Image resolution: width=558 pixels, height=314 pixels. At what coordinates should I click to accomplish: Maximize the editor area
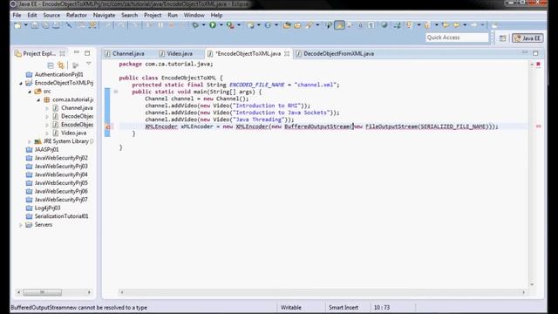point(535,53)
